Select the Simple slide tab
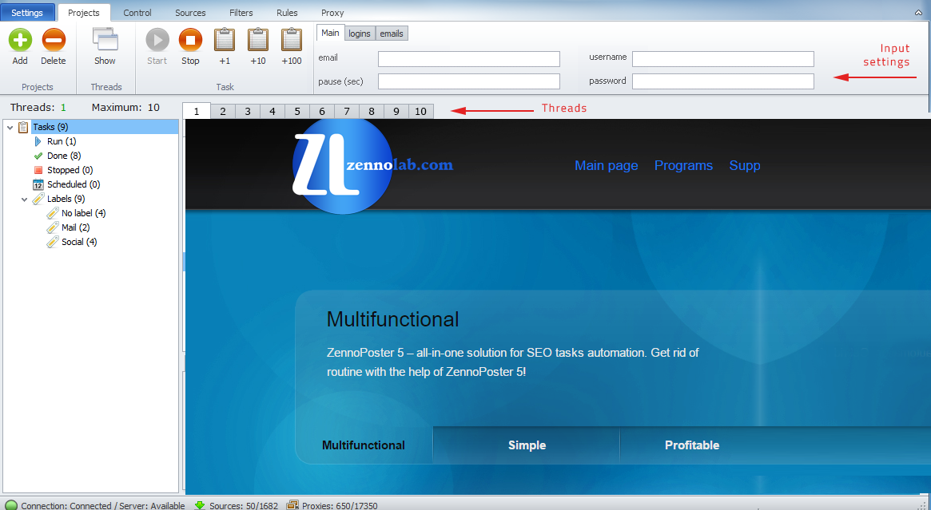Screen dimensions: 931x510 pos(527,445)
